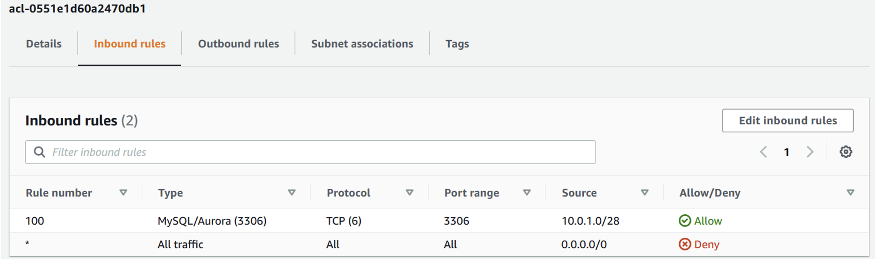
Task: Click the search magnifier icon
Action: [x=40, y=152]
